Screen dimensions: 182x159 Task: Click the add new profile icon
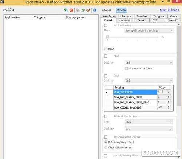66,10
